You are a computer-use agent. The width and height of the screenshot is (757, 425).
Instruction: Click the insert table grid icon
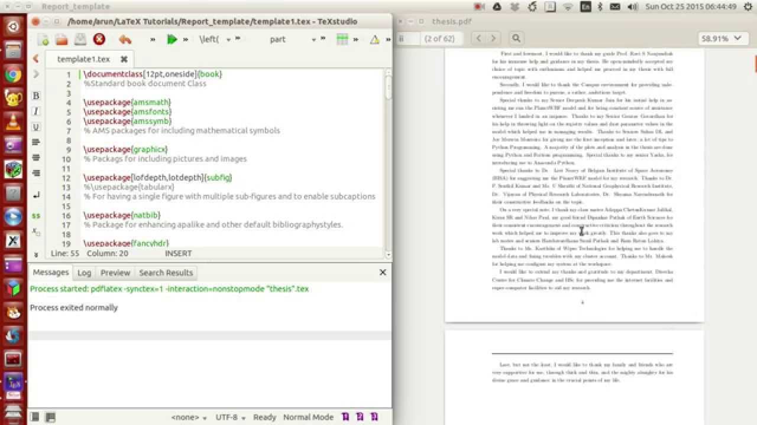tap(342, 40)
